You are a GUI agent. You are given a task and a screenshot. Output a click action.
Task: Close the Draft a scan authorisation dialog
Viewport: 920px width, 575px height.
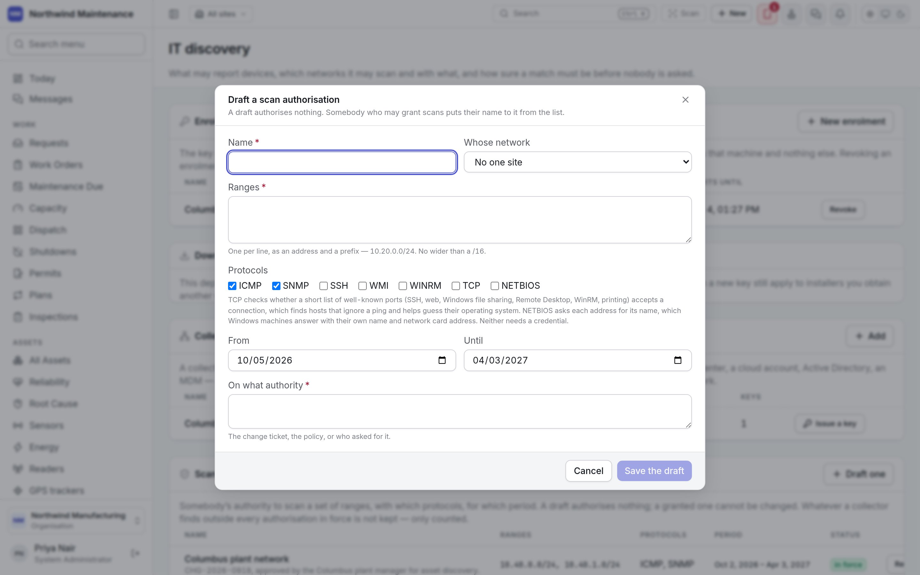(685, 100)
